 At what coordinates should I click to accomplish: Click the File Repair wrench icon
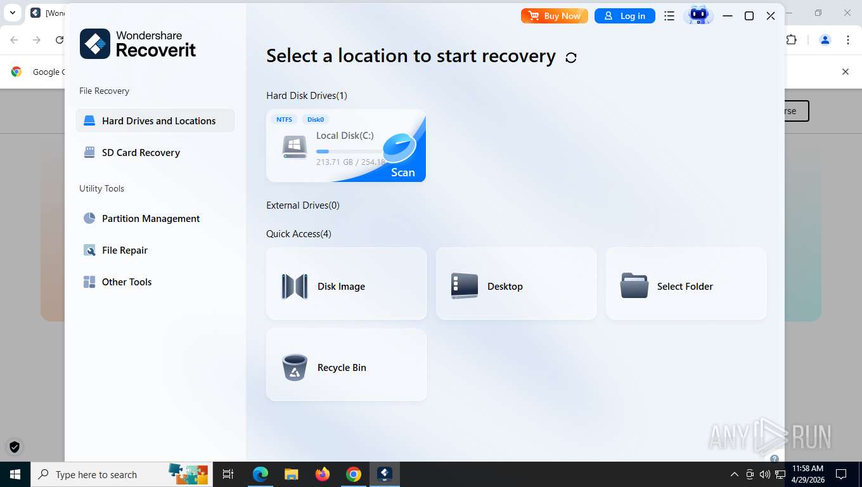[x=89, y=250]
